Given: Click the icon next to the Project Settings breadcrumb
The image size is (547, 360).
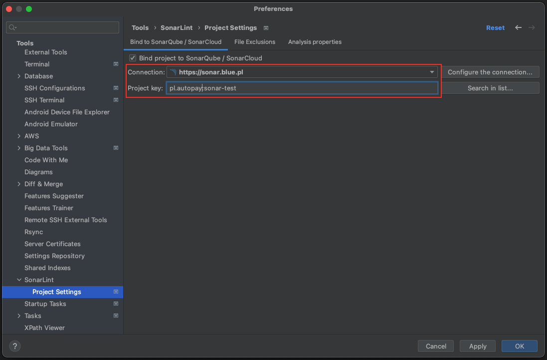Looking at the screenshot, I should tap(266, 28).
